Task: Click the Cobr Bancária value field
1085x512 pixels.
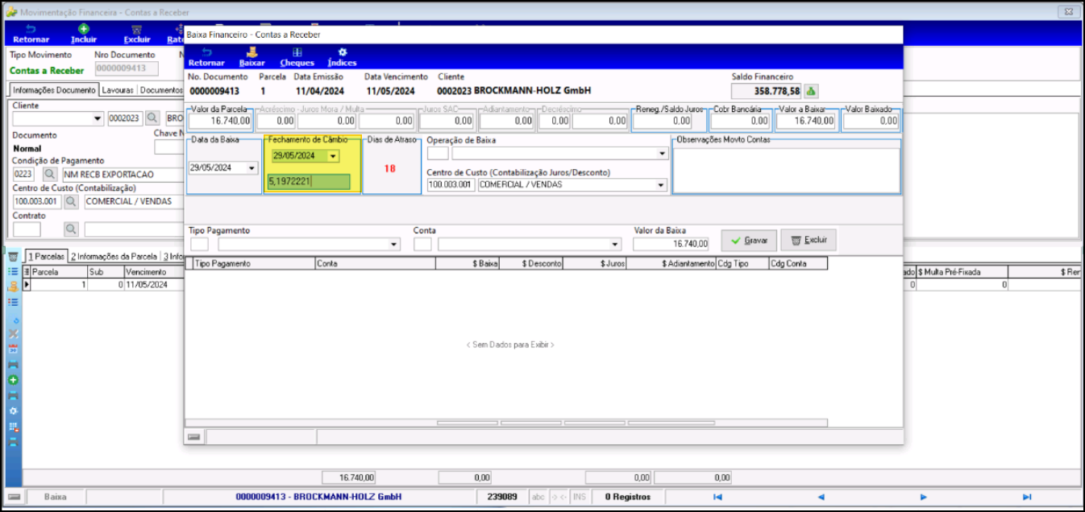Action: (x=740, y=121)
